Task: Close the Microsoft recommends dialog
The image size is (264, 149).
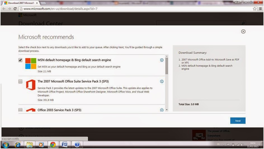Action: coord(243,32)
